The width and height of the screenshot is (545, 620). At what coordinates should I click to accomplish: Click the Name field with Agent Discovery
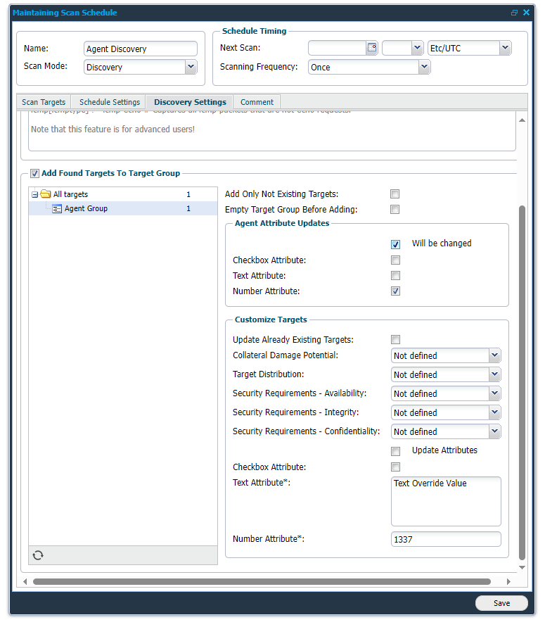tap(141, 49)
